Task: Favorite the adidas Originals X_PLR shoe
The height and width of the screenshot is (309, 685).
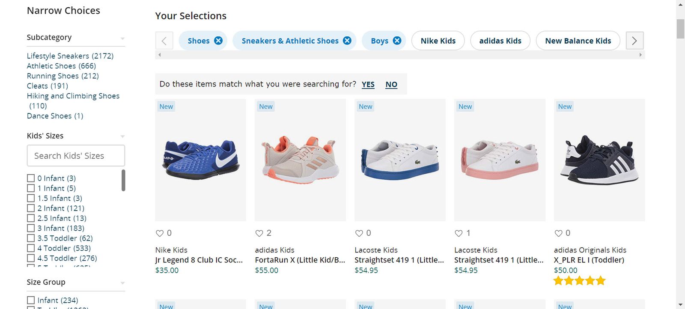Action: point(558,233)
